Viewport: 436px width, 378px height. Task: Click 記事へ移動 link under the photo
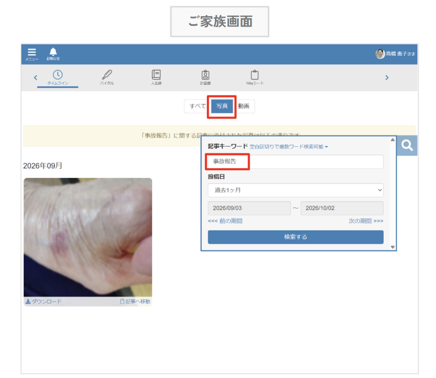(x=135, y=301)
